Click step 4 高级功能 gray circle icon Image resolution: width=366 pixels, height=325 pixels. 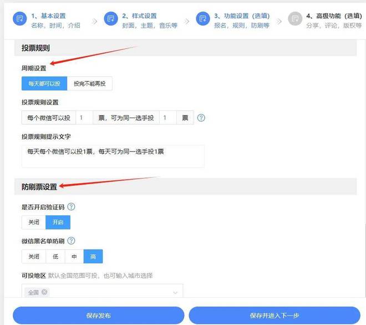pyautogui.click(x=295, y=19)
